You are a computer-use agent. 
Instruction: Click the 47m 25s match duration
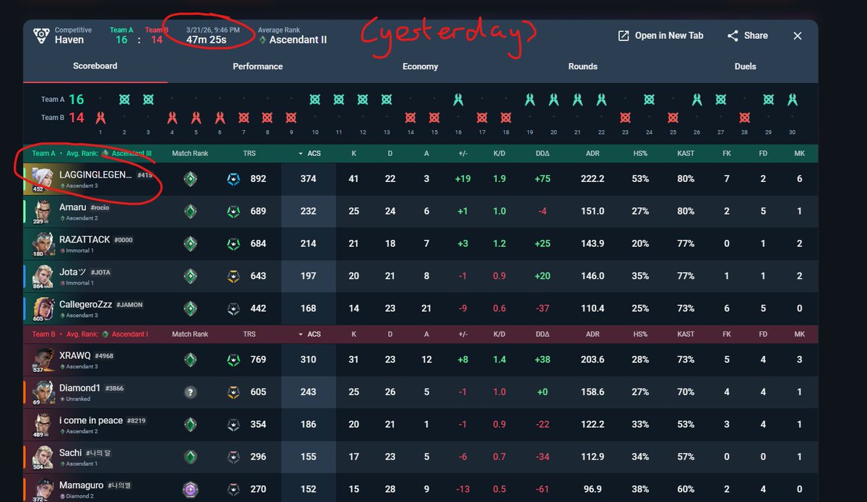207,40
